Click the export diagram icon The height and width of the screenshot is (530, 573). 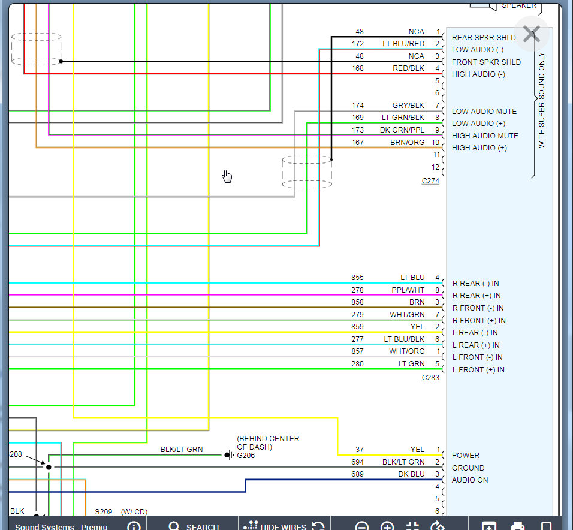489,526
